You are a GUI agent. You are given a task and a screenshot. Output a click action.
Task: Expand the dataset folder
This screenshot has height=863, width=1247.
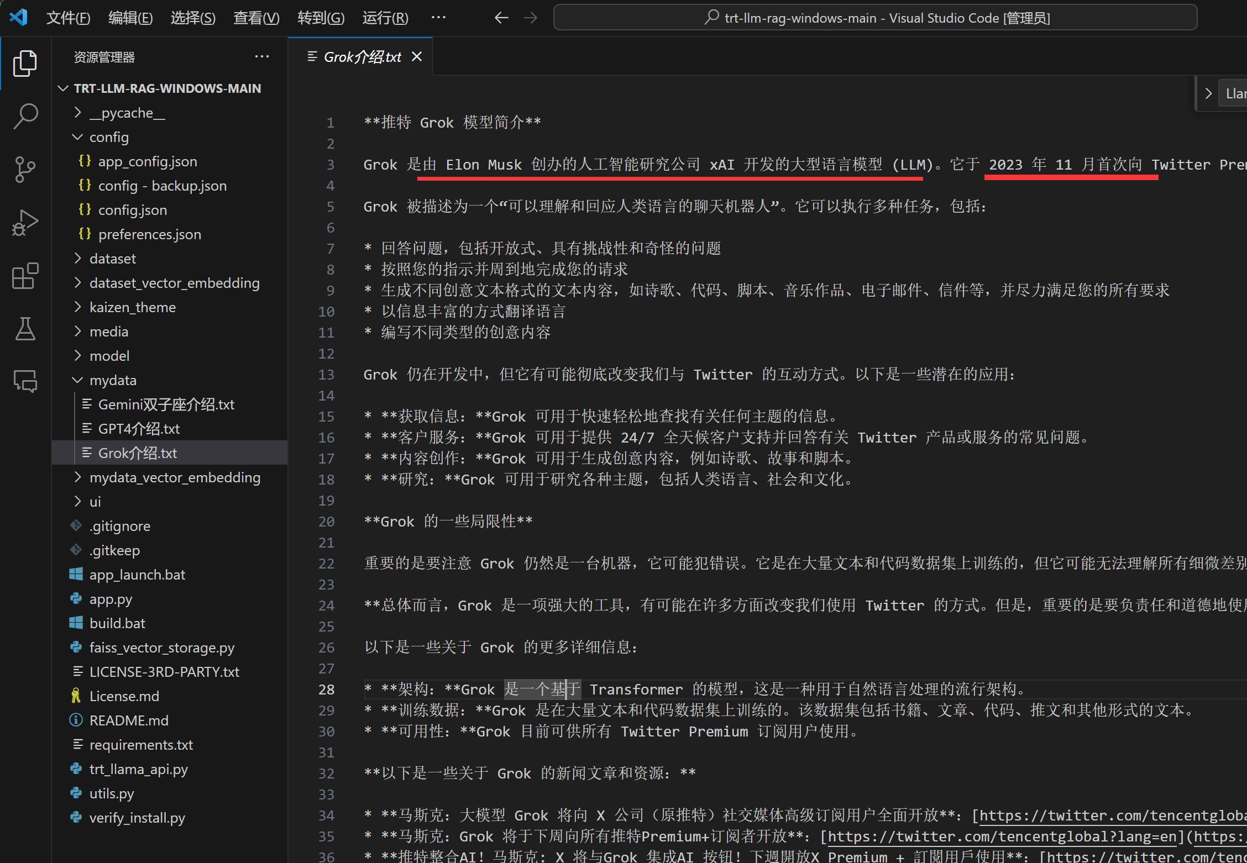coord(169,259)
